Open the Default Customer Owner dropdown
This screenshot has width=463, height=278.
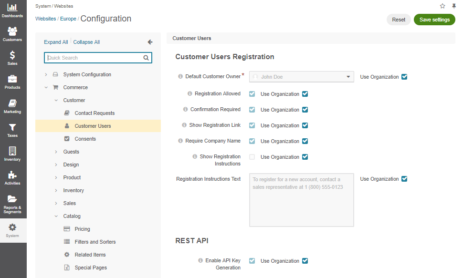[302, 77]
